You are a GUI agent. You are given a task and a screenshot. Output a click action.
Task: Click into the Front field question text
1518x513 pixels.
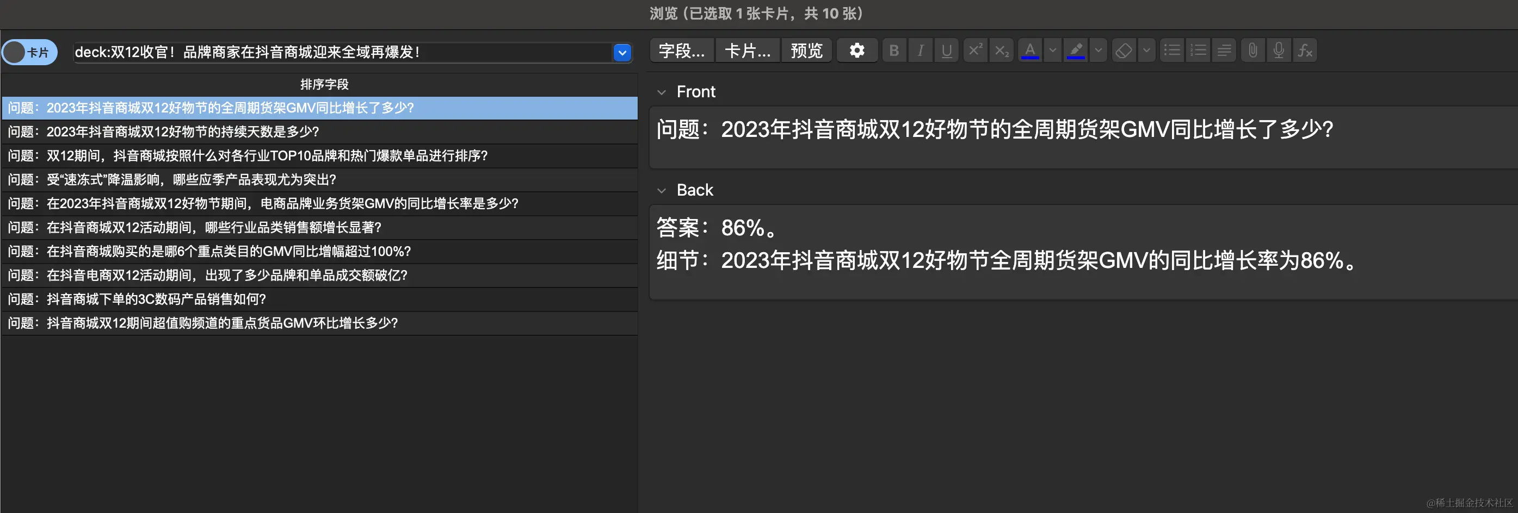(x=995, y=129)
